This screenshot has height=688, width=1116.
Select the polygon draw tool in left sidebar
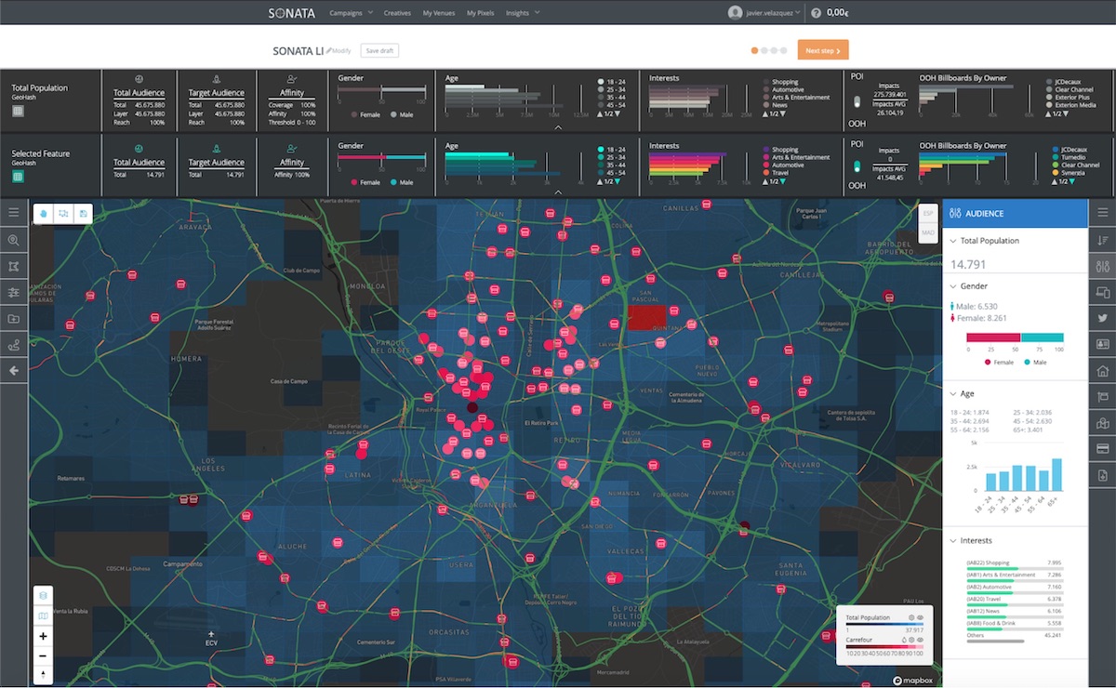14,266
